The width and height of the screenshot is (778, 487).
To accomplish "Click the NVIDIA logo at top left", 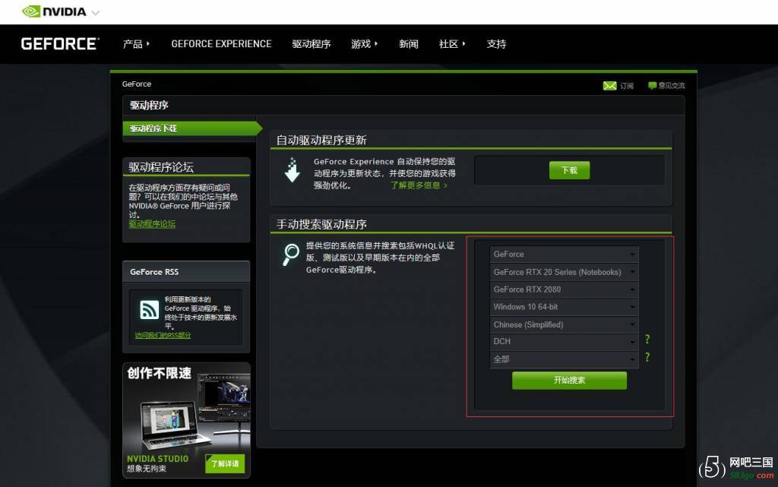I will pos(54,11).
